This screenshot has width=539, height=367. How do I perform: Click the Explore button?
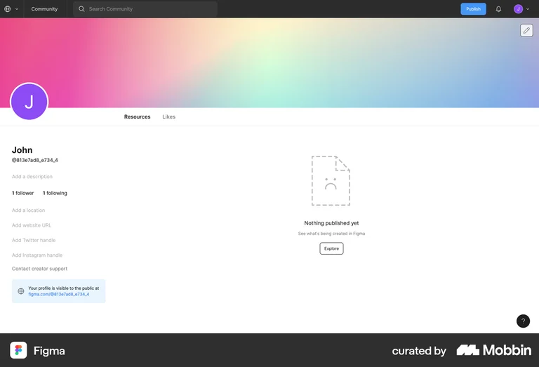[x=331, y=248]
